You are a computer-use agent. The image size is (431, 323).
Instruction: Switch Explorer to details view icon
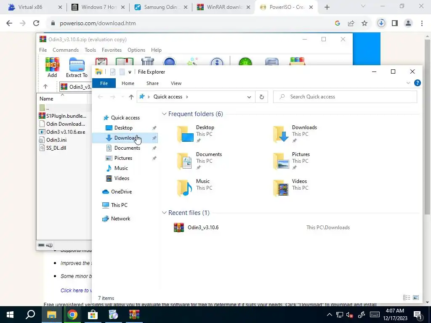click(x=406, y=297)
